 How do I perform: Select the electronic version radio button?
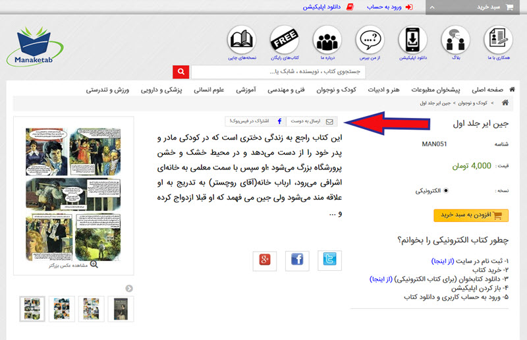point(448,191)
